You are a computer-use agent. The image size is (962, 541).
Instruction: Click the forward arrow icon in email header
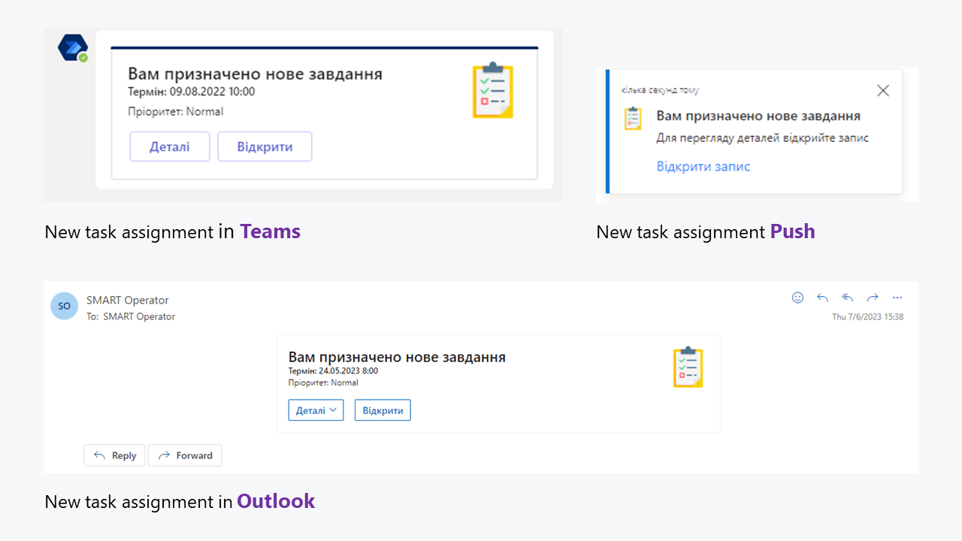click(x=873, y=298)
